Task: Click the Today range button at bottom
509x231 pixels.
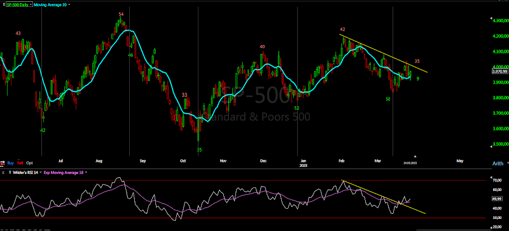Action: click(47, 229)
